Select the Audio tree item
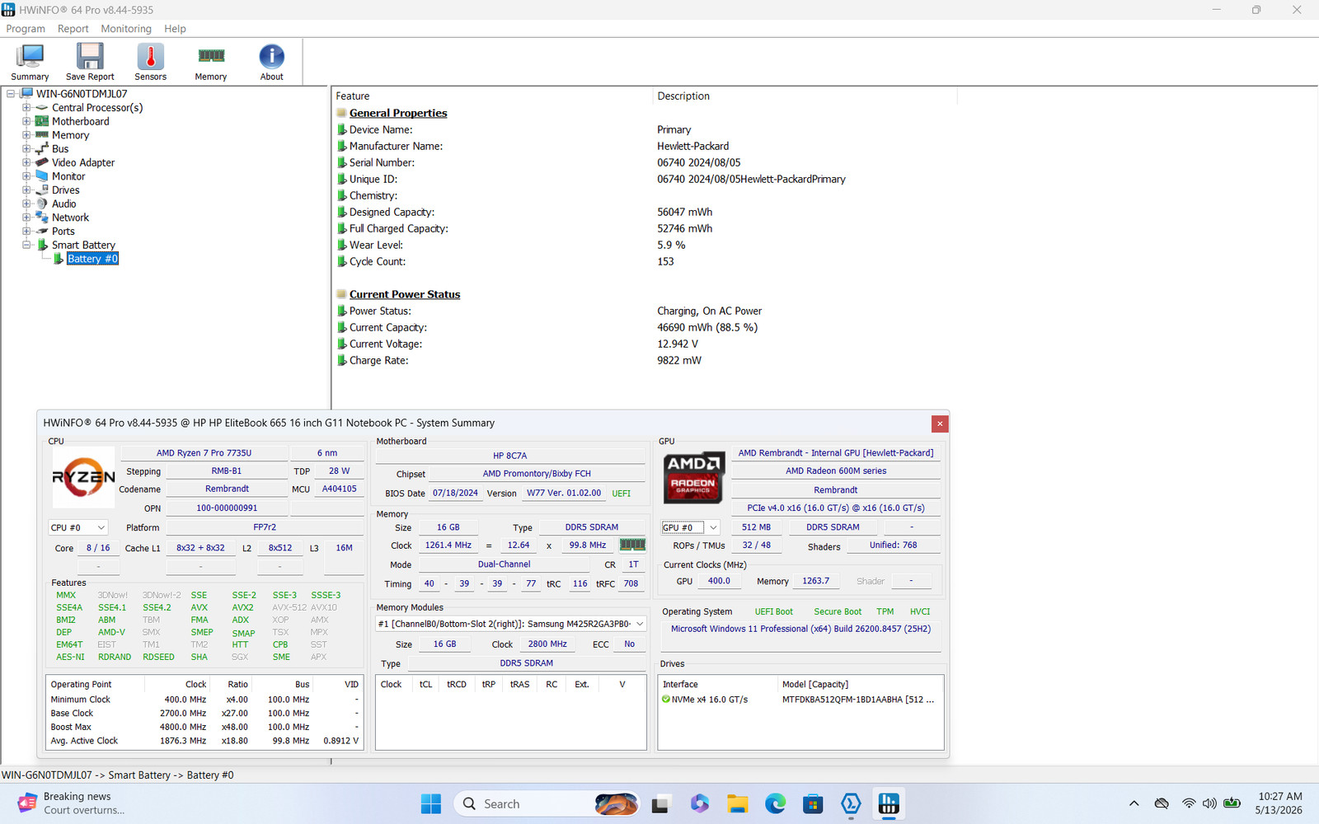The width and height of the screenshot is (1319, 824). click(x=63, y=204)
